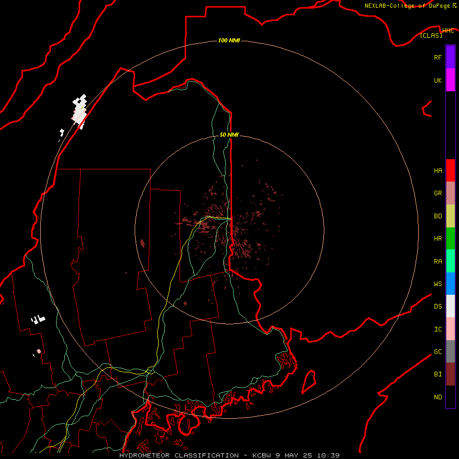Screen dimensions: 459x459
Task: Click the GR legend label
Action: click(x=438, y=193)
